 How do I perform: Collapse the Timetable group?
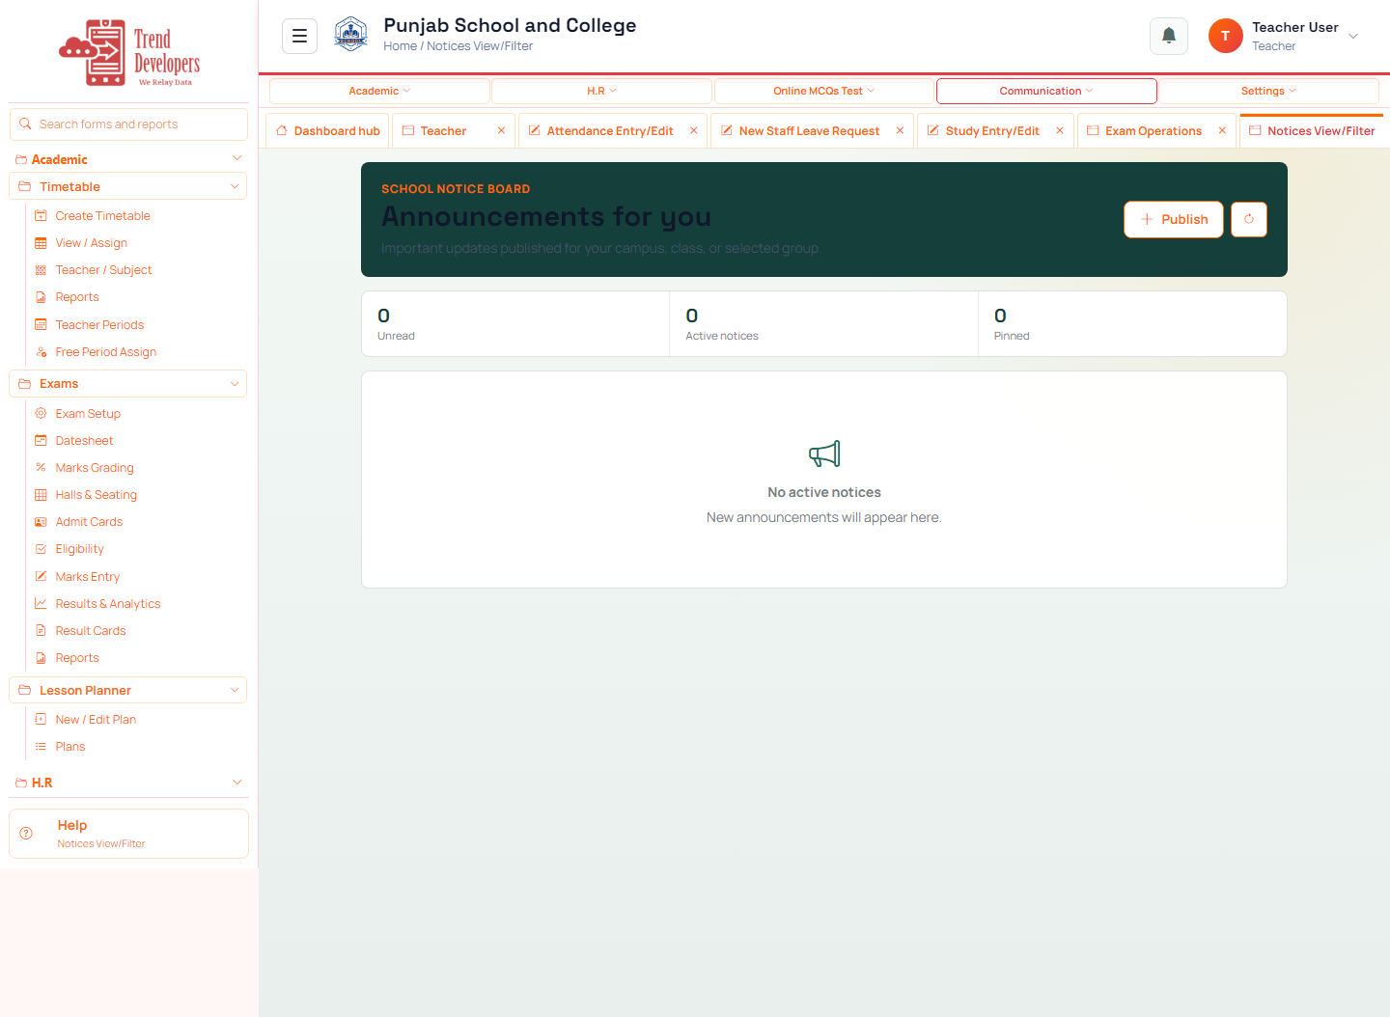(235, 186)
